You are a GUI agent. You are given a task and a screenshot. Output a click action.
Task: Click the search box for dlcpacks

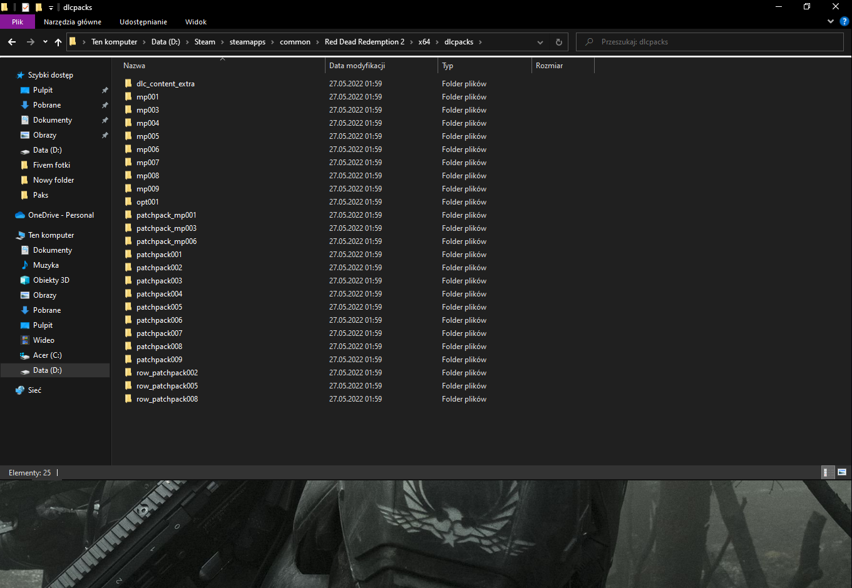(710, 42)
